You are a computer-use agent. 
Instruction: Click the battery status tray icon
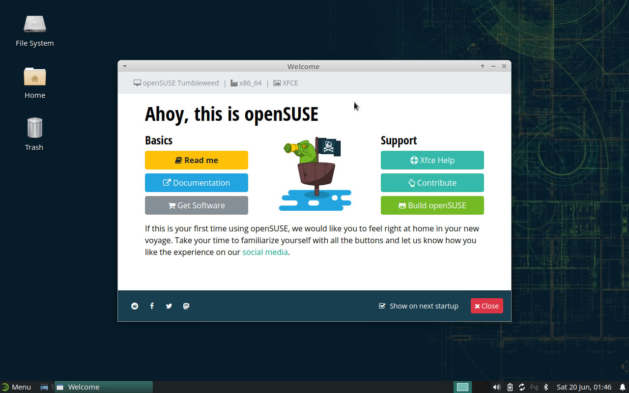point(510,387)
